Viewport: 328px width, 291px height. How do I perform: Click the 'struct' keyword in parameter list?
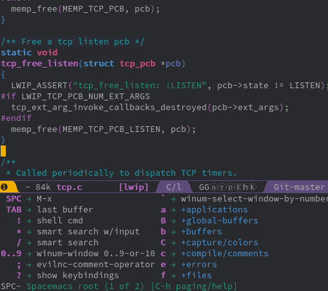99,64
